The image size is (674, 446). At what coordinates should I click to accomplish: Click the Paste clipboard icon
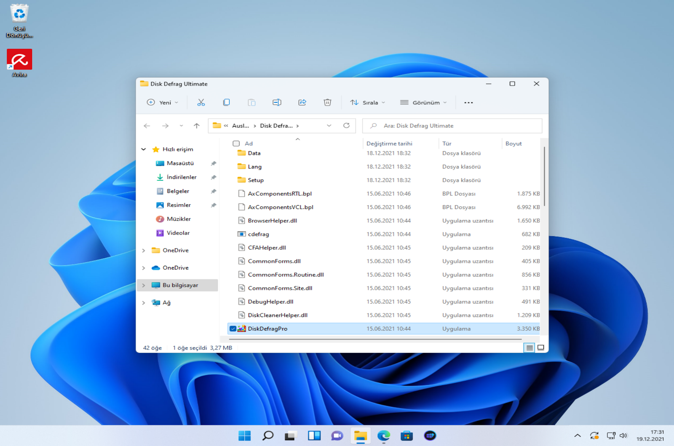tap(251, 102)
